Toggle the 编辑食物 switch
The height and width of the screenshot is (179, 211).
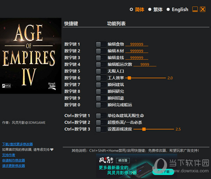tap(101, 45)
